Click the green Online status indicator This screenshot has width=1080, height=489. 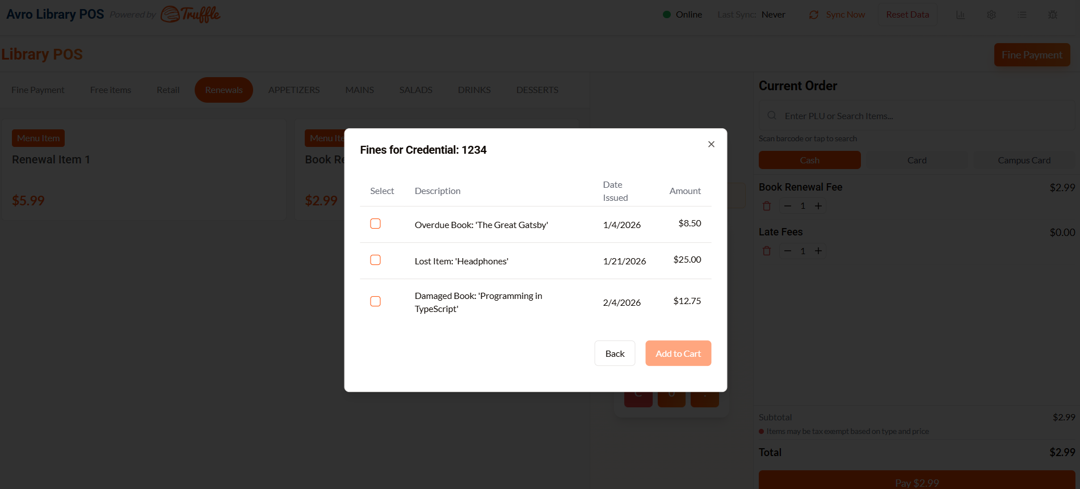pos(667,15)
